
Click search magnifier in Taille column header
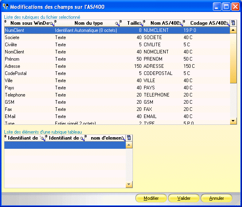pos(141,24)
